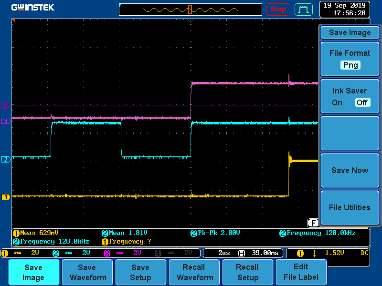Select the Recall Setup option
Screen dimensions: 382x286
[x=247, y=272]
